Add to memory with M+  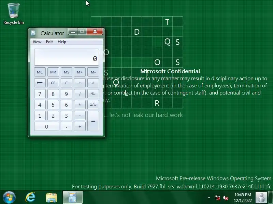(80, 72)
